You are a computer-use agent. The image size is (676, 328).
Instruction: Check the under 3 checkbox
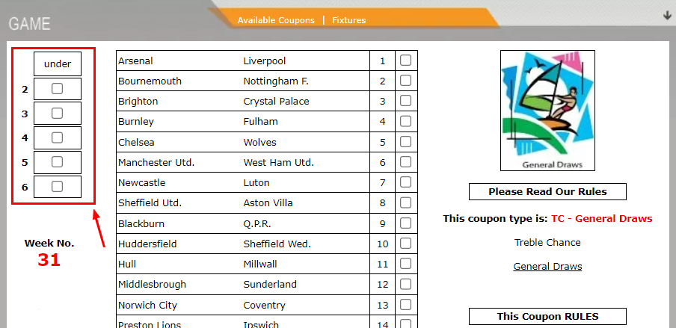pos(57,114)
